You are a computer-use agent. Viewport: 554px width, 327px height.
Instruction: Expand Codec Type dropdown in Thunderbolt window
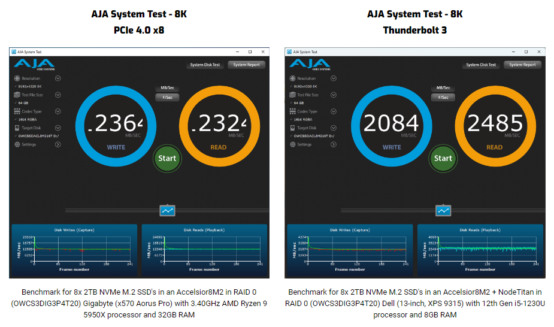pyautogui.click(x=334, y=111)
